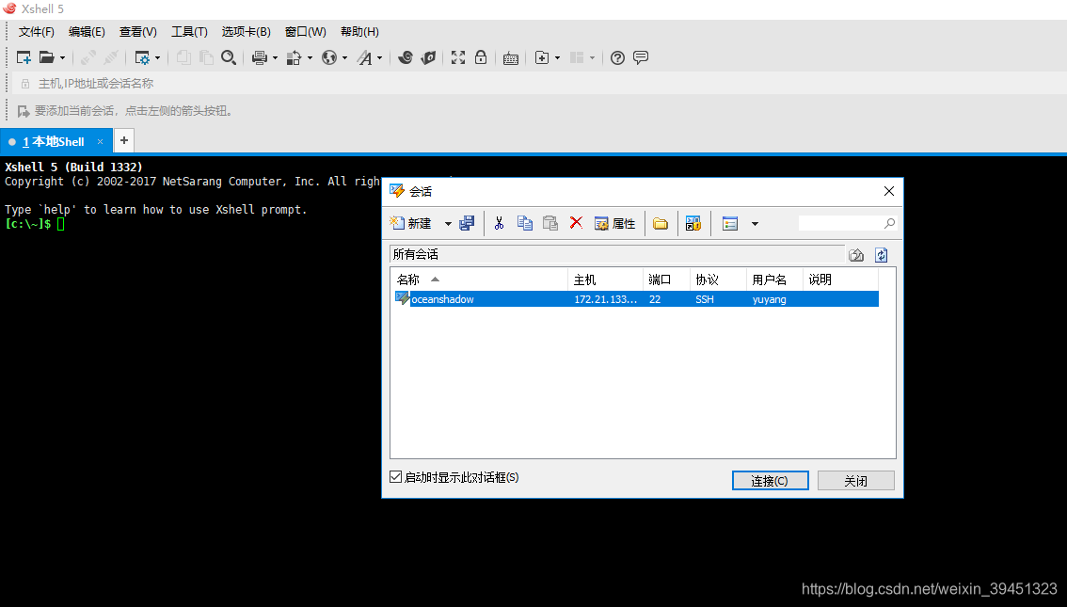Open the 查看(V) menu
This screenshot has height=607, width=1067.
coord(138,32)
